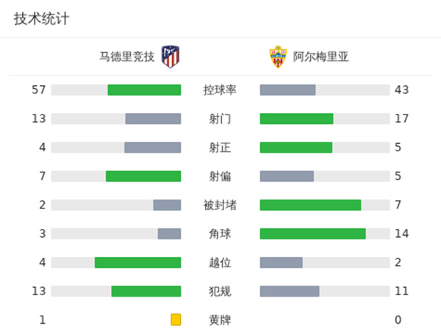Viewport: 441px width, 334px height.
Task: Click Almería's green 角球 bar
Action: tap(312, 233)
